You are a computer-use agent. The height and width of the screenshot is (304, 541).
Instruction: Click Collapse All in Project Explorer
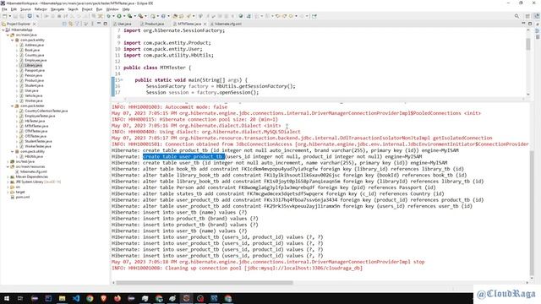[x=64, y=24]
